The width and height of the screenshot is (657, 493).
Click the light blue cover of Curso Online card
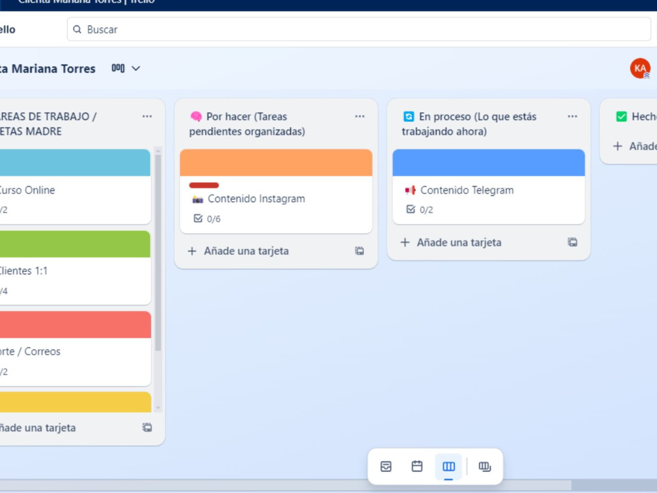(75, 162)
